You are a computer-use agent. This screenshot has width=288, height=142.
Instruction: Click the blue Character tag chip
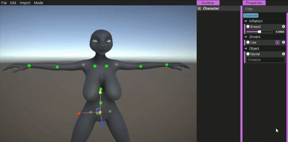[251, 16]
